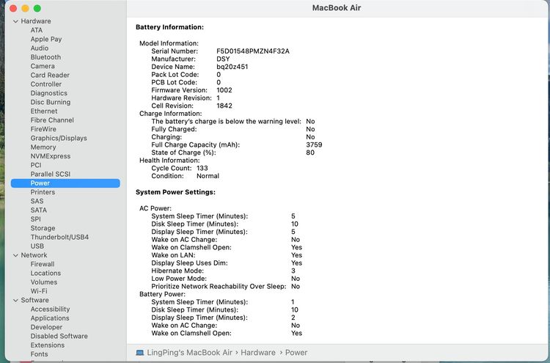Click the MacBook icon in path bar
The width and height of the screenshot is (550, 363).
click(x=140, y=353)
